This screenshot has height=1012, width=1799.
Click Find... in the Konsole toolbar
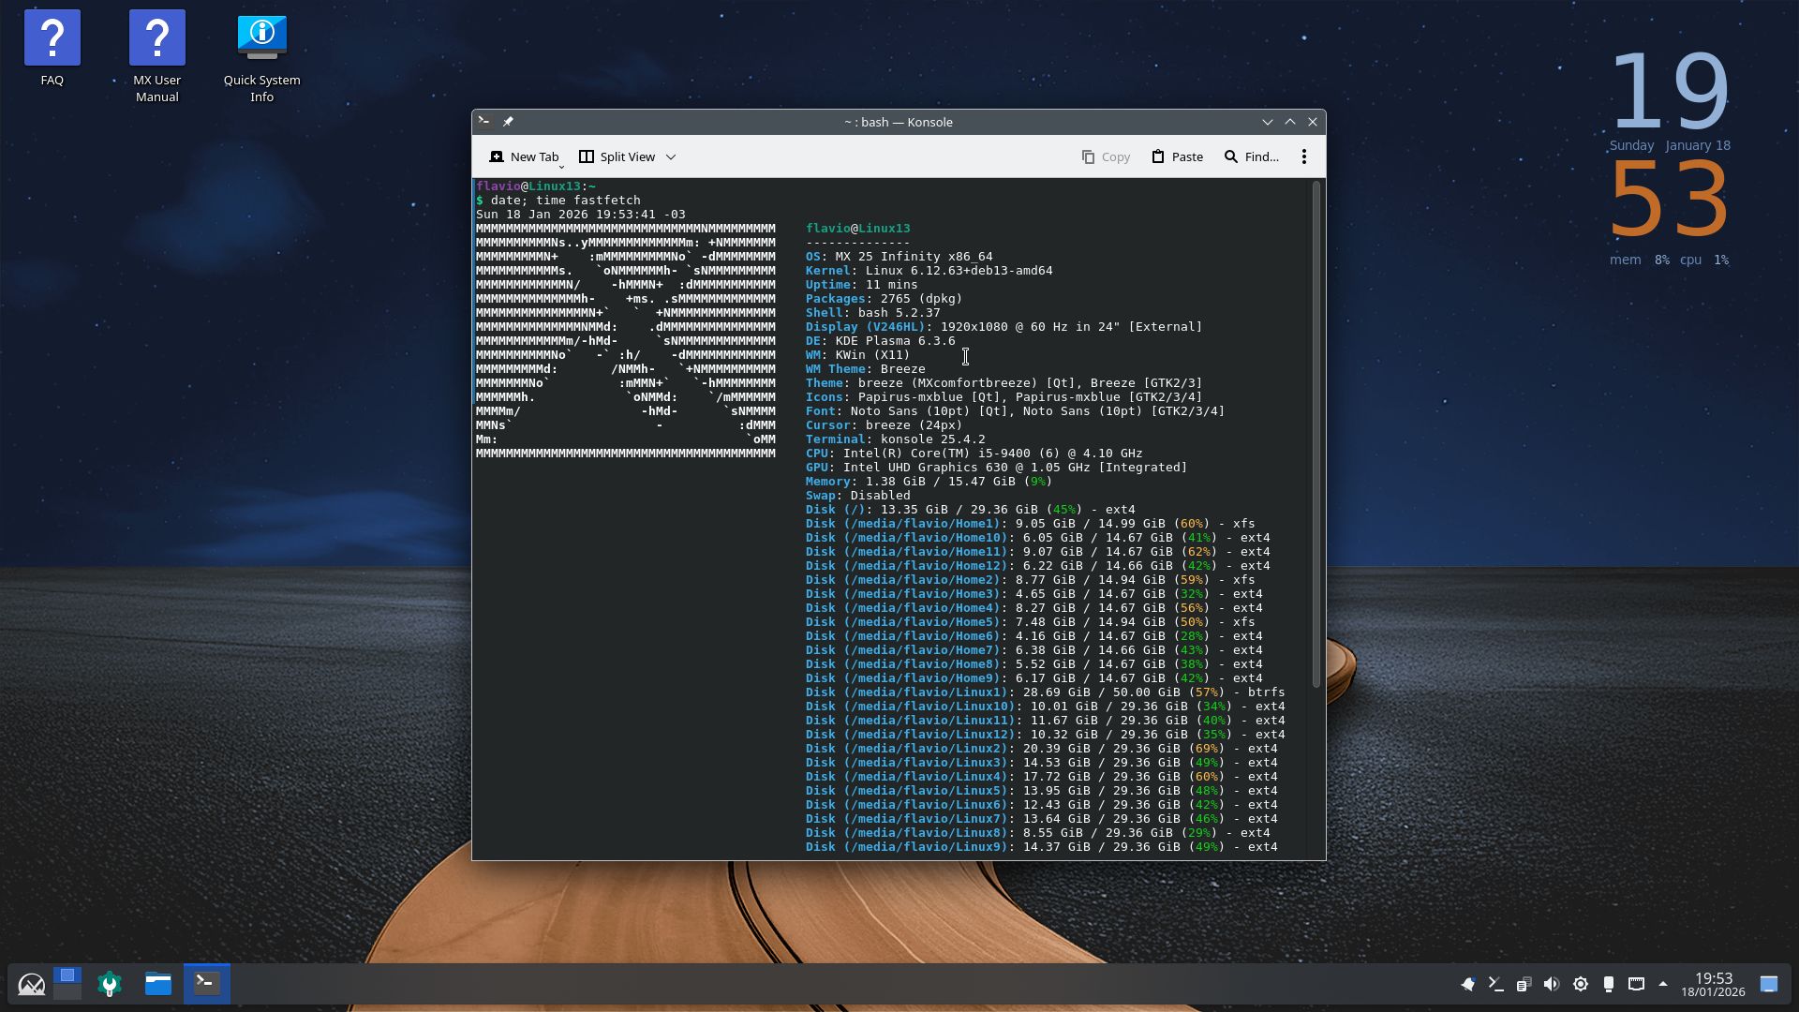[x=1251, y=157]
